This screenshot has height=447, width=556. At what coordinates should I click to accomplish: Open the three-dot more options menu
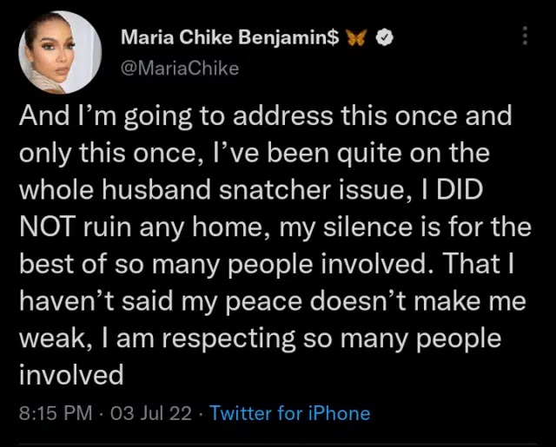tap(524, 36)
